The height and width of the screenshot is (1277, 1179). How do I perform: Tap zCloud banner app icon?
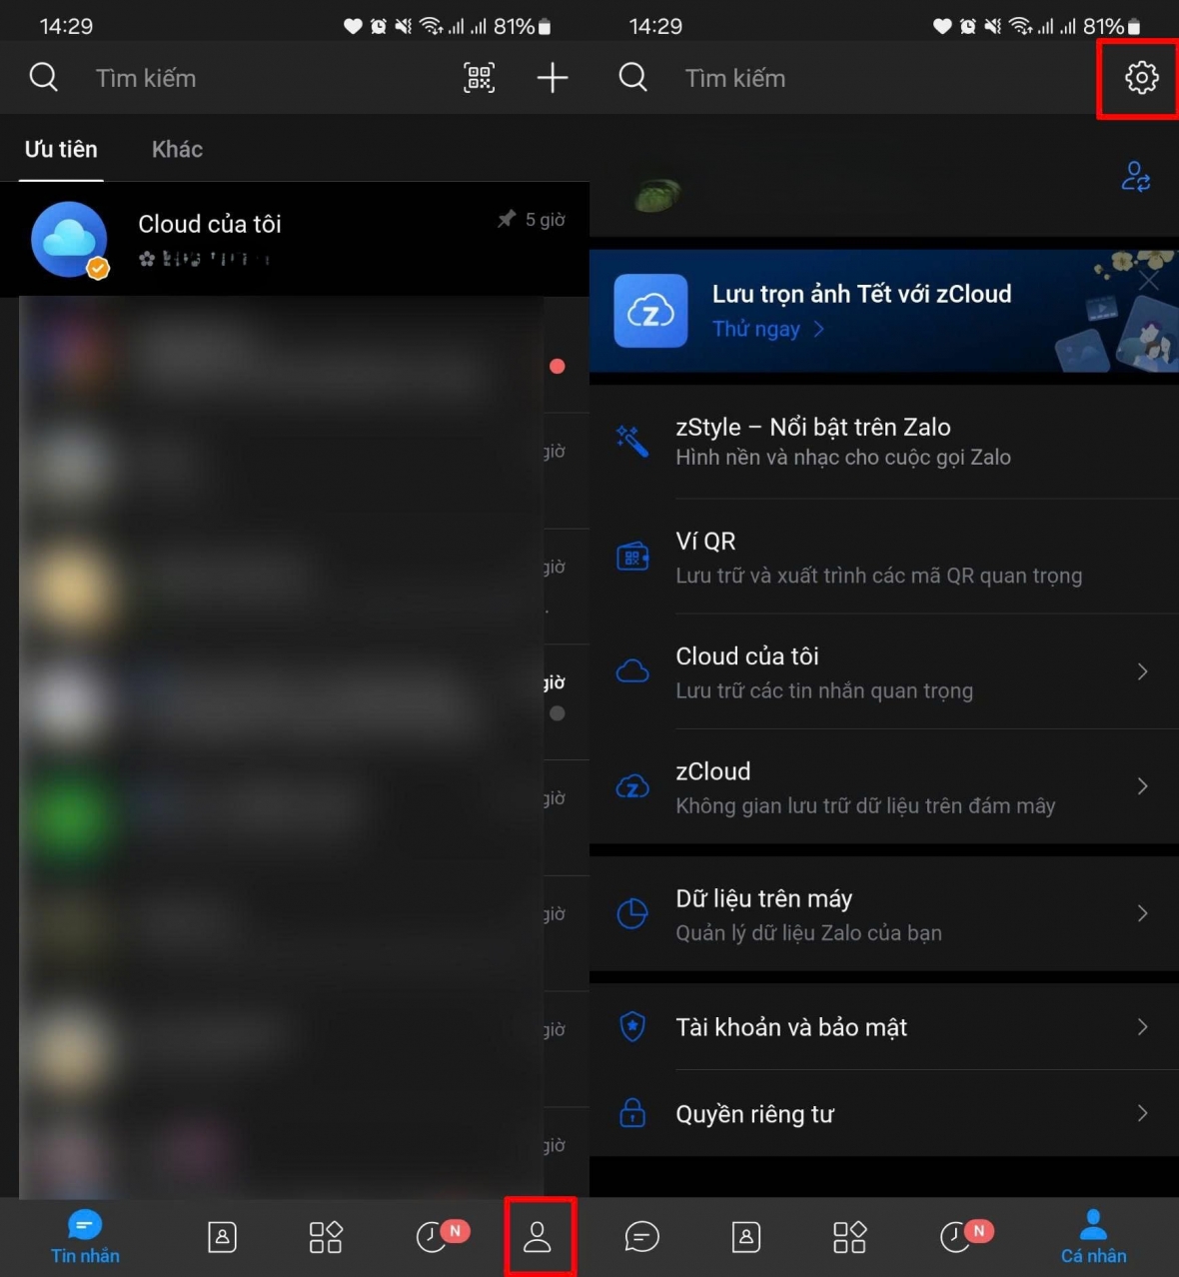[x=650, y=311]
